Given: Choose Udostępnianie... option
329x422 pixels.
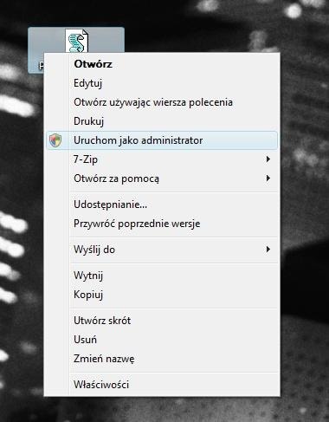Looking at the screenshot, I should click(x=162, y=205).
